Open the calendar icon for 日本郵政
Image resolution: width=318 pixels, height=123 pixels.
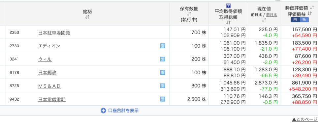point(162,72)
